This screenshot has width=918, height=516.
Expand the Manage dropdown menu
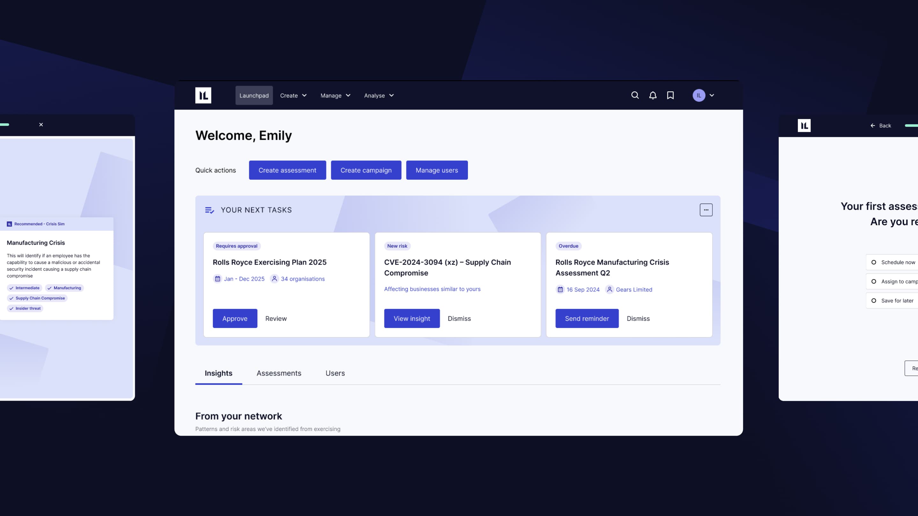coord(335,96)
